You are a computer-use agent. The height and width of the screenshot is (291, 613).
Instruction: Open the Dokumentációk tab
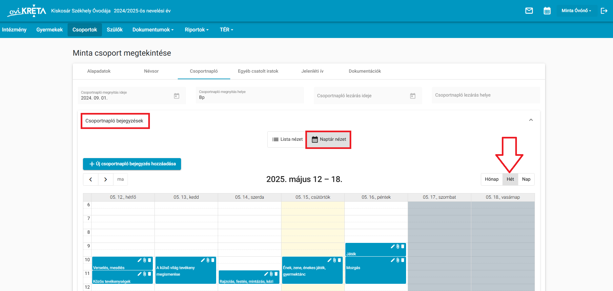[x=365, y=71]
